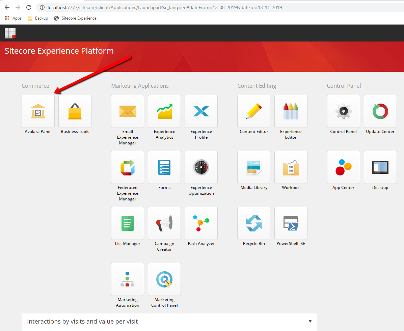Launch Experience Optimization gauge icon
The height and width of the screenshot is (331, 404).
(201, 167)
